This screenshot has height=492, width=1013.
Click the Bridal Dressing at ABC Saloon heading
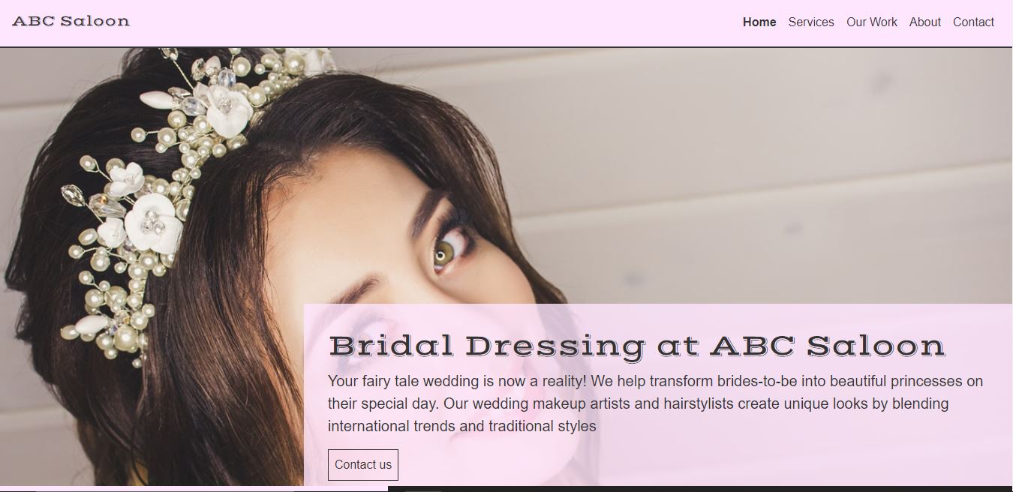(637, 346)
